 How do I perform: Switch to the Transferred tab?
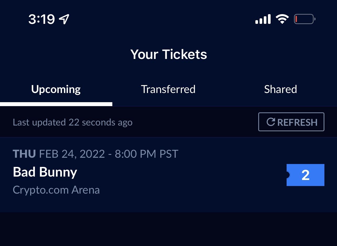(168, 89)
